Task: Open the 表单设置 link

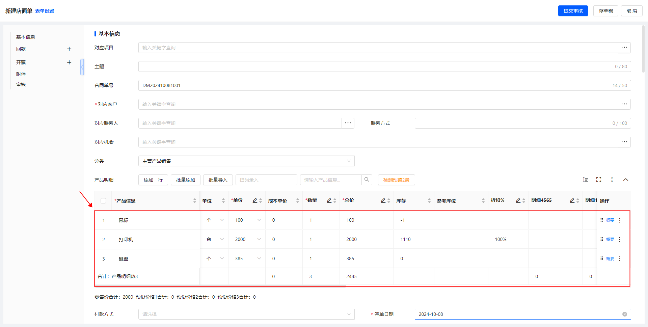Action: (x=45, y=11)
